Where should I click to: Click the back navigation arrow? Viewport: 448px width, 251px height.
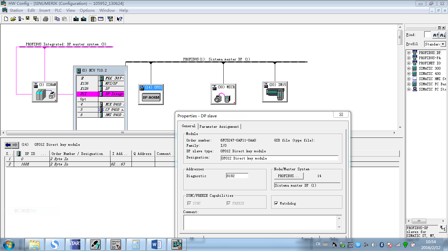[8, 145]
